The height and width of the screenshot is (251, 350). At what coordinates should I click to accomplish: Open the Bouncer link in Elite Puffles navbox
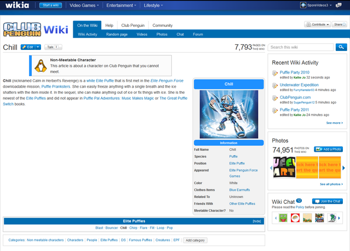click(x=112, y=228)
